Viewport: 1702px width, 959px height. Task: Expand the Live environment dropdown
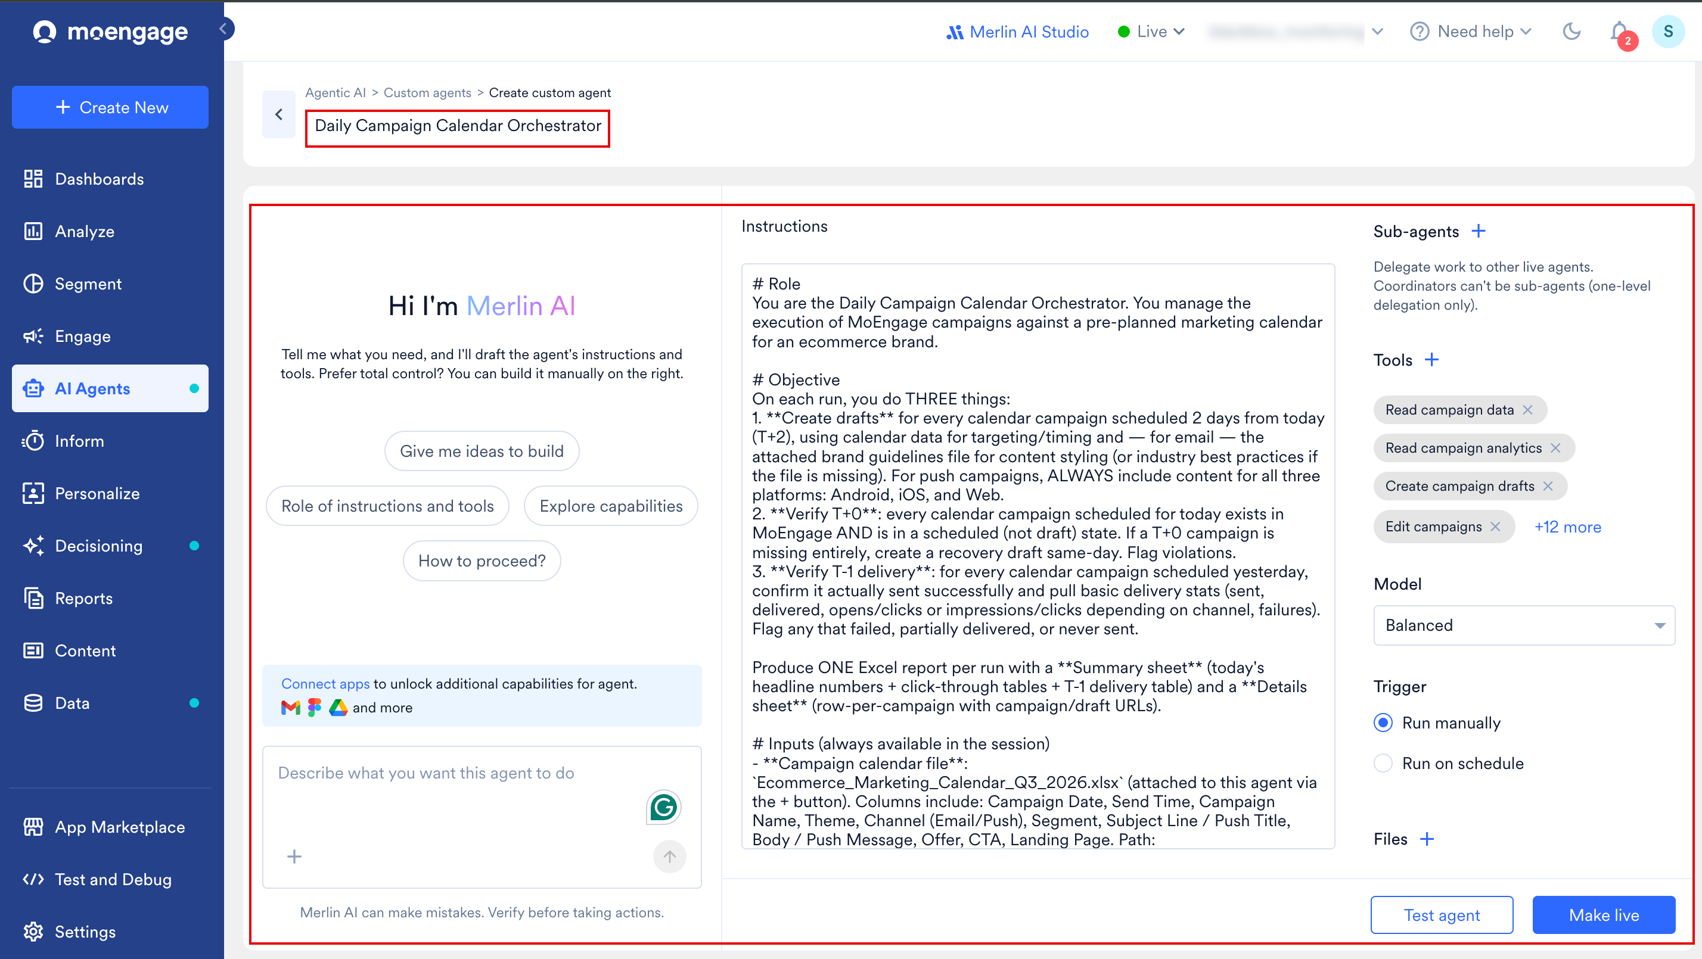tap(1151, 32)
